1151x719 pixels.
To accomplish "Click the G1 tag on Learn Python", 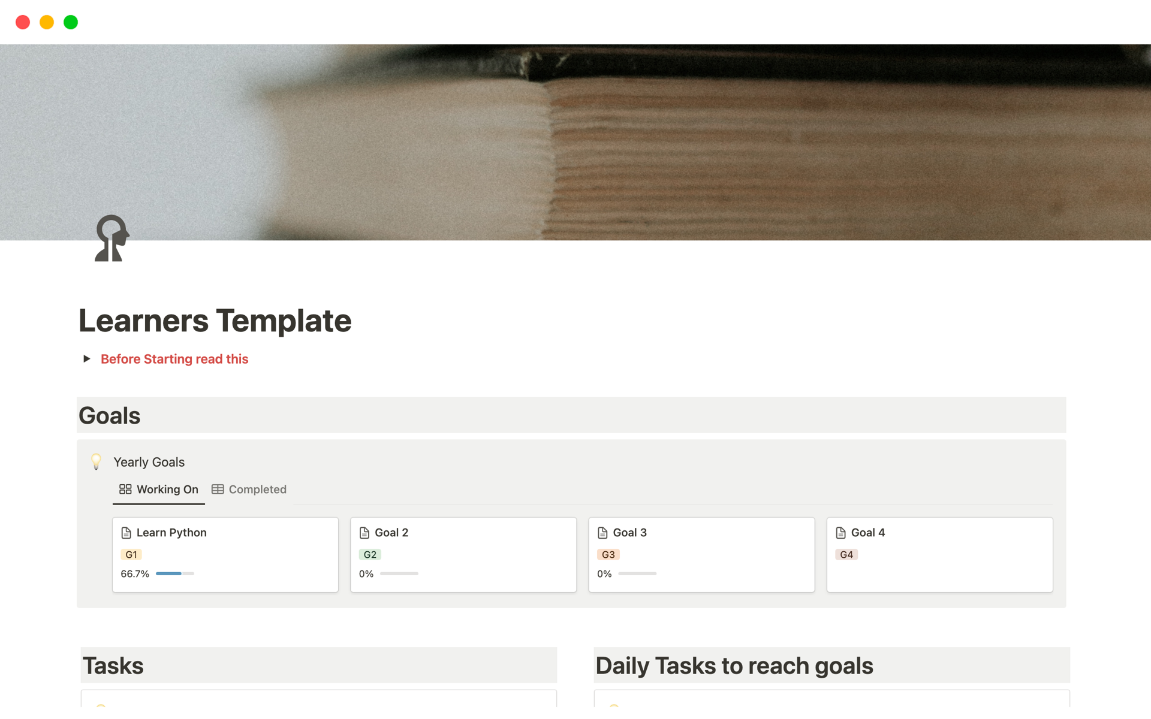I will [x=131, y=555].
